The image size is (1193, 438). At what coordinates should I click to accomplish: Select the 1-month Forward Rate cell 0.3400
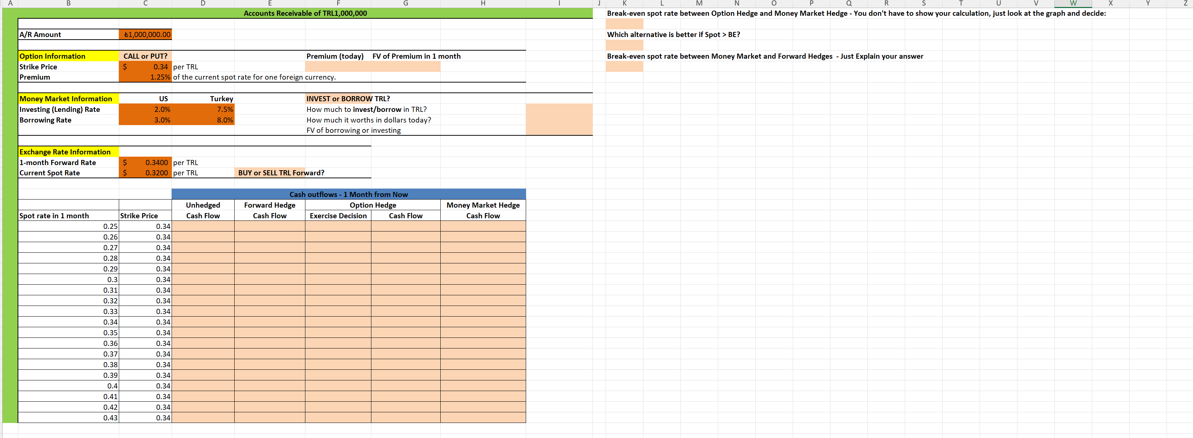tap(145, 162)
